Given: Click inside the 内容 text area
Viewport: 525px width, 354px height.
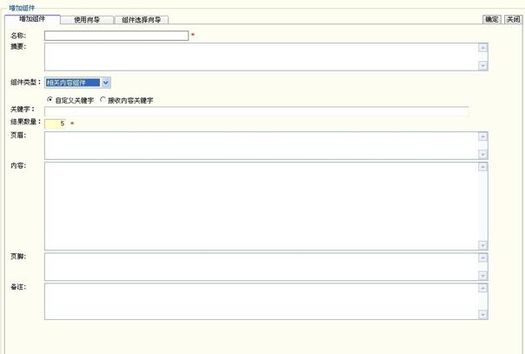Looking at the screenshot, I should click(x=261, y=205).
